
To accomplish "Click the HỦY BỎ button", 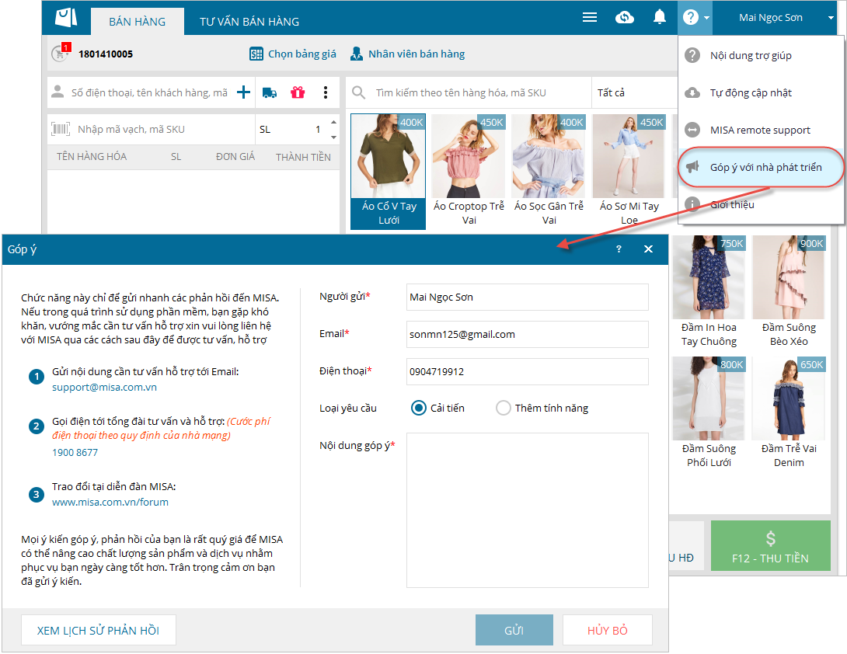I will (607, 630).
